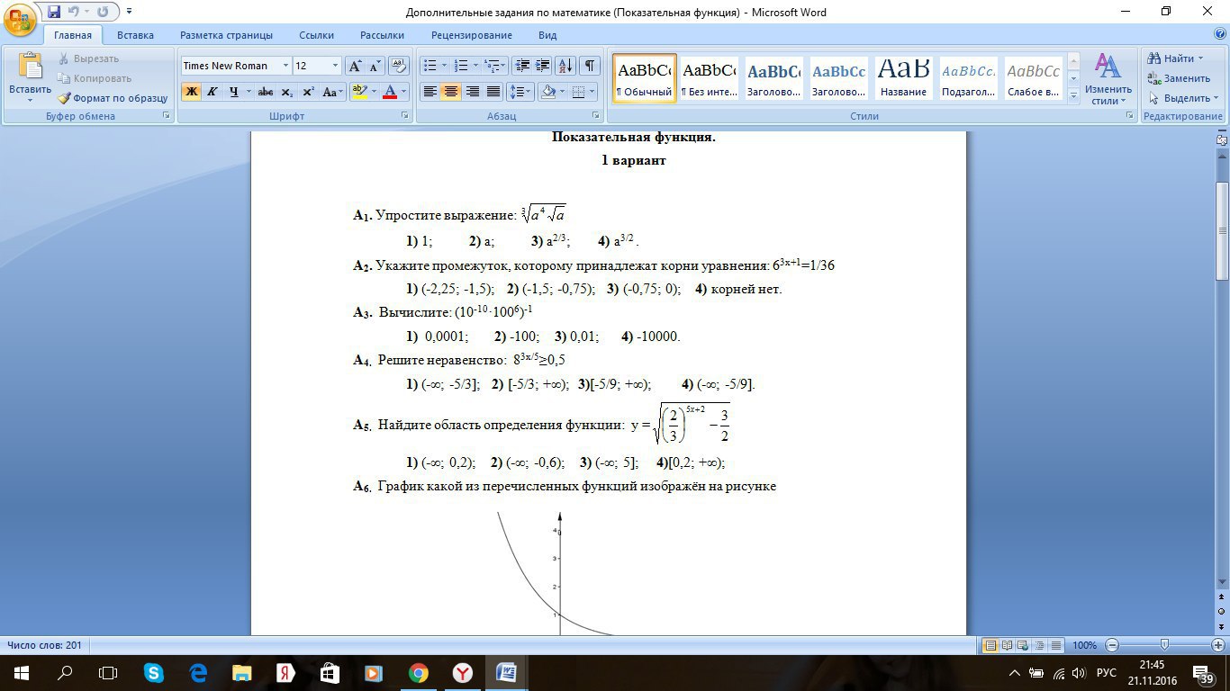Click the Clear Formatting eraser icon
This screenshot has width=1230, height=691.
pyautogui.click(x=399, y=66)
